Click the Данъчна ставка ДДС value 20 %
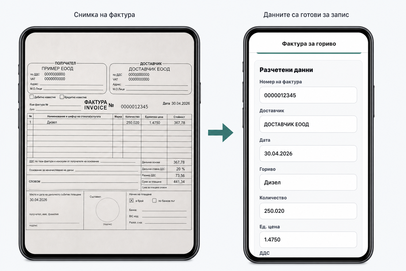The width and height of the screenshot is (406, 271). (181, 169)
